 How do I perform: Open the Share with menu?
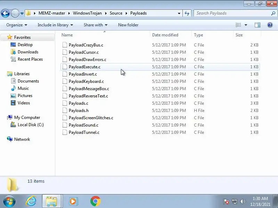pos(96,25)
